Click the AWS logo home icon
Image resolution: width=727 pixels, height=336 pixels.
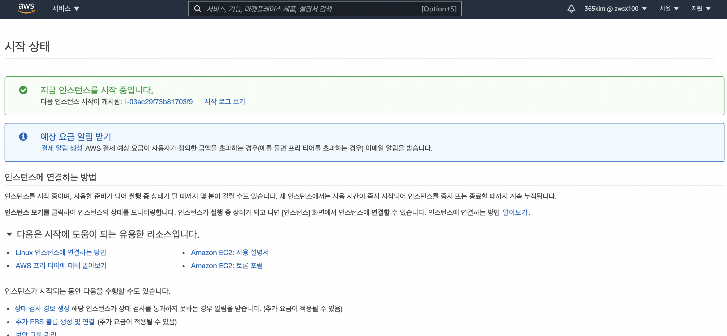(x=26, y=8)
